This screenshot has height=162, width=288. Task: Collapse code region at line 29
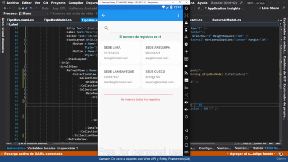25,90
